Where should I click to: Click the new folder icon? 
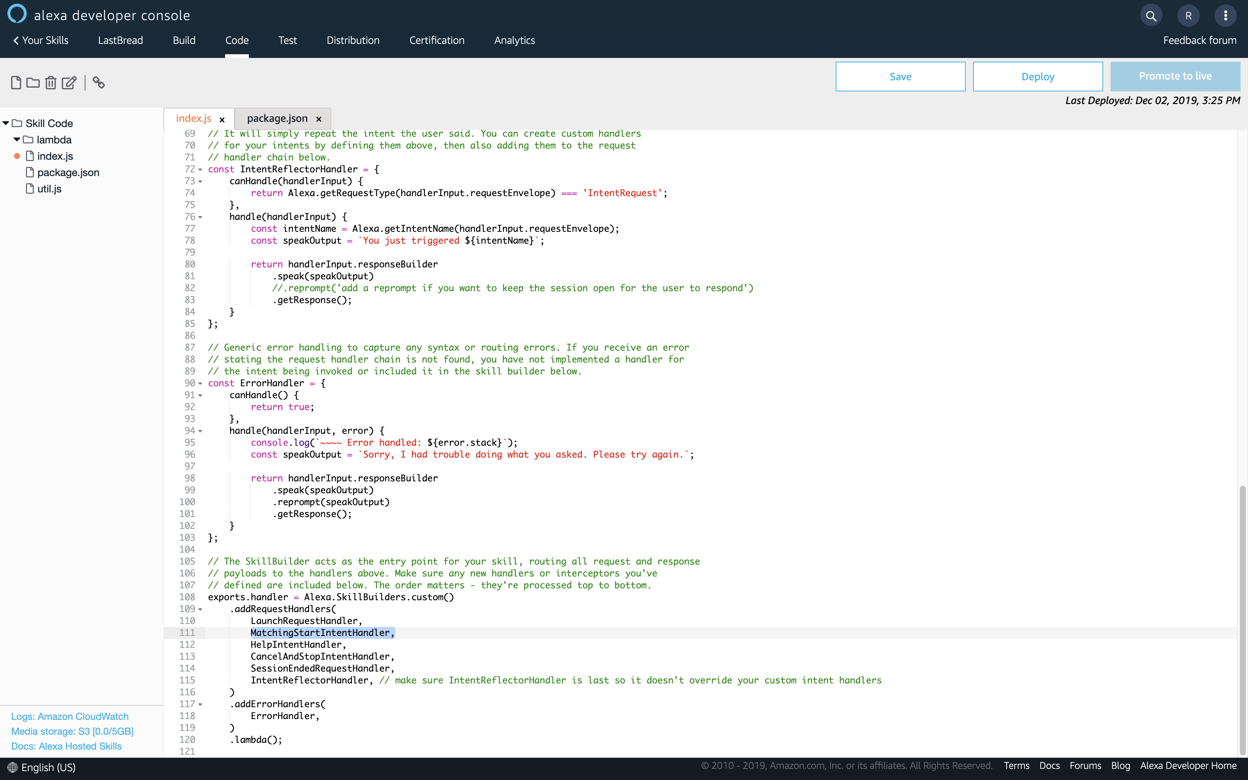pyautogui.click(x=33, y=82)
